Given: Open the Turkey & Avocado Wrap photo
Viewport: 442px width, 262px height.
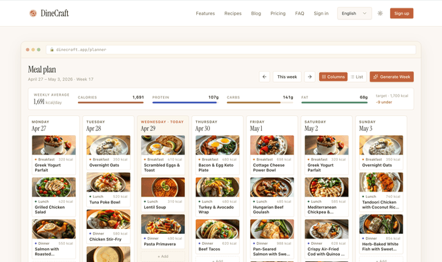Looking at the screenshot, I should (x=218, y=187).
